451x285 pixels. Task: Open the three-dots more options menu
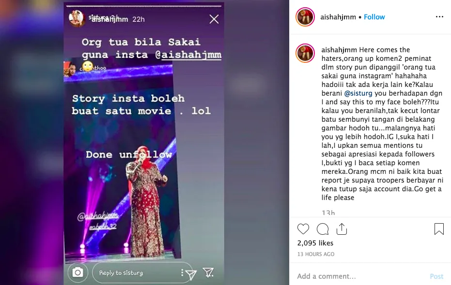click(x=439, y=17)
